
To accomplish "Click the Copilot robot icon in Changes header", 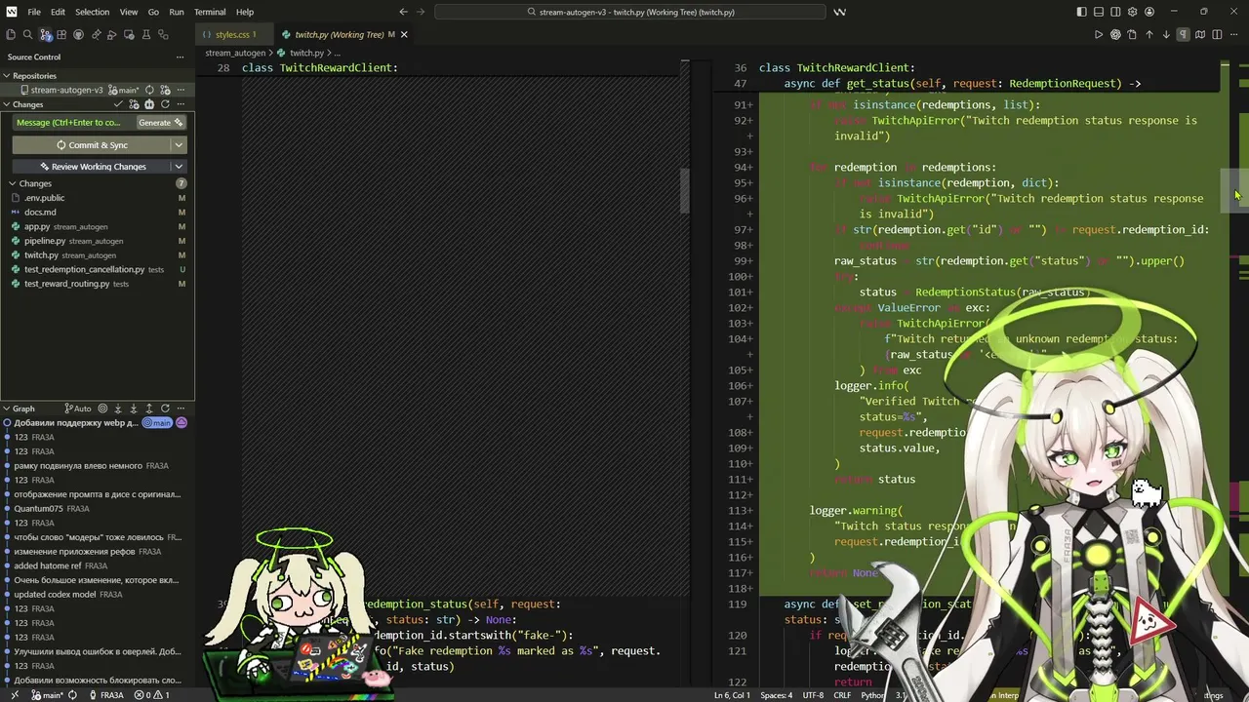I will (x=149, y=104).
